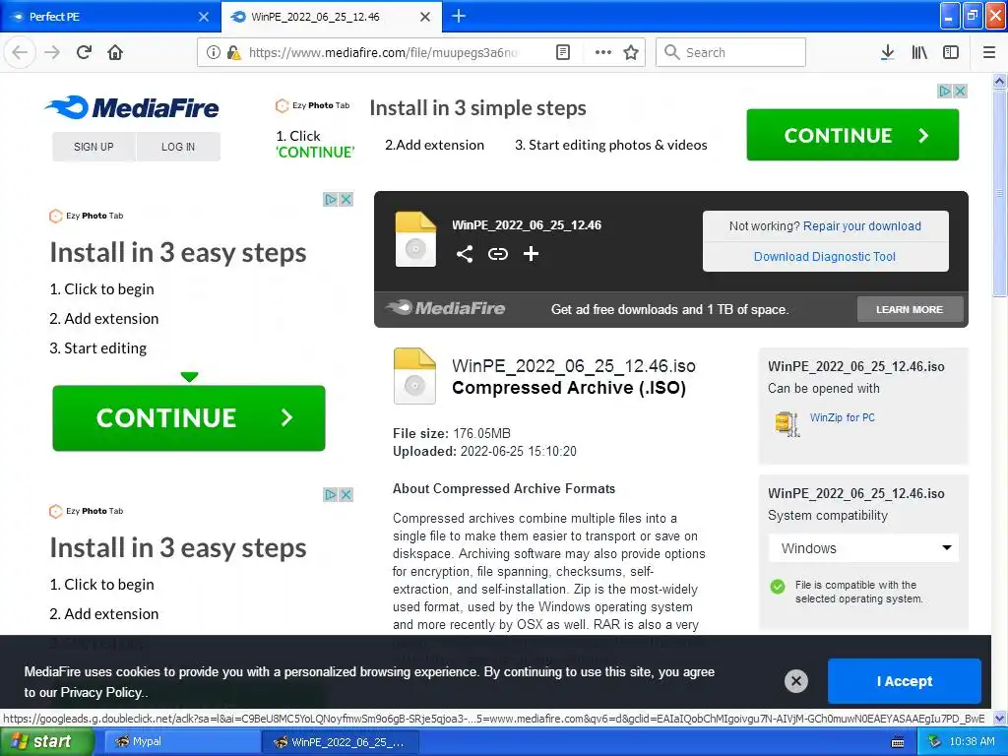Viewport: 1008px width, 756px height.
Task: Click the Ezy Photo Tab logo in top ad
Action: coord(312,105)
